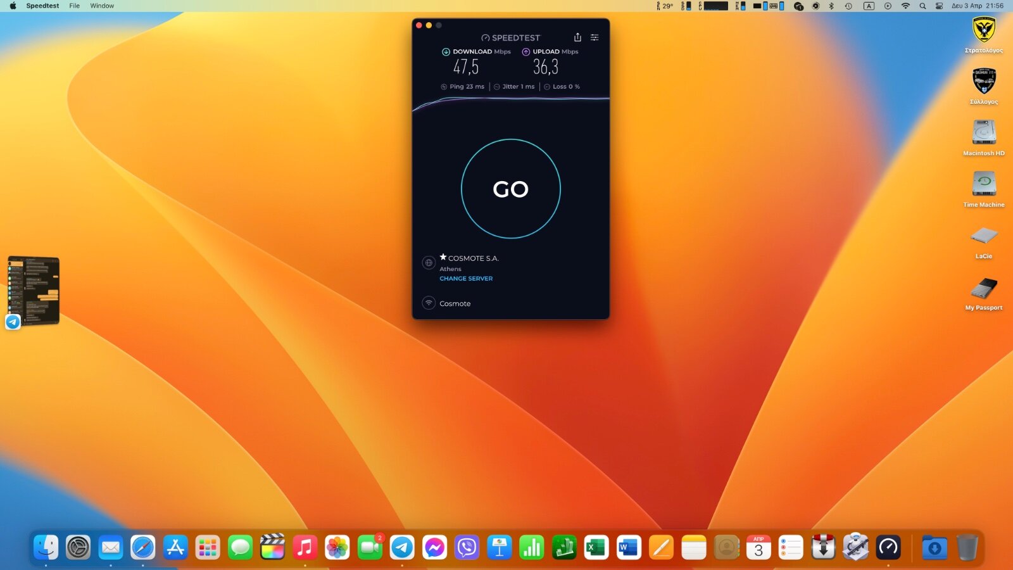
Task: Click the Jitter 1 ms reading
Action: 514,87
